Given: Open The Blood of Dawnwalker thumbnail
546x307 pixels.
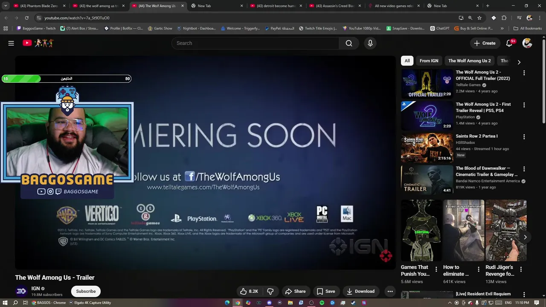Looking at the screenshot, I should [x=427, y=180].
